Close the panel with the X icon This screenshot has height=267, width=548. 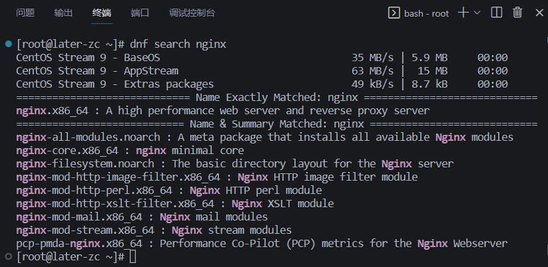[539, 13]
